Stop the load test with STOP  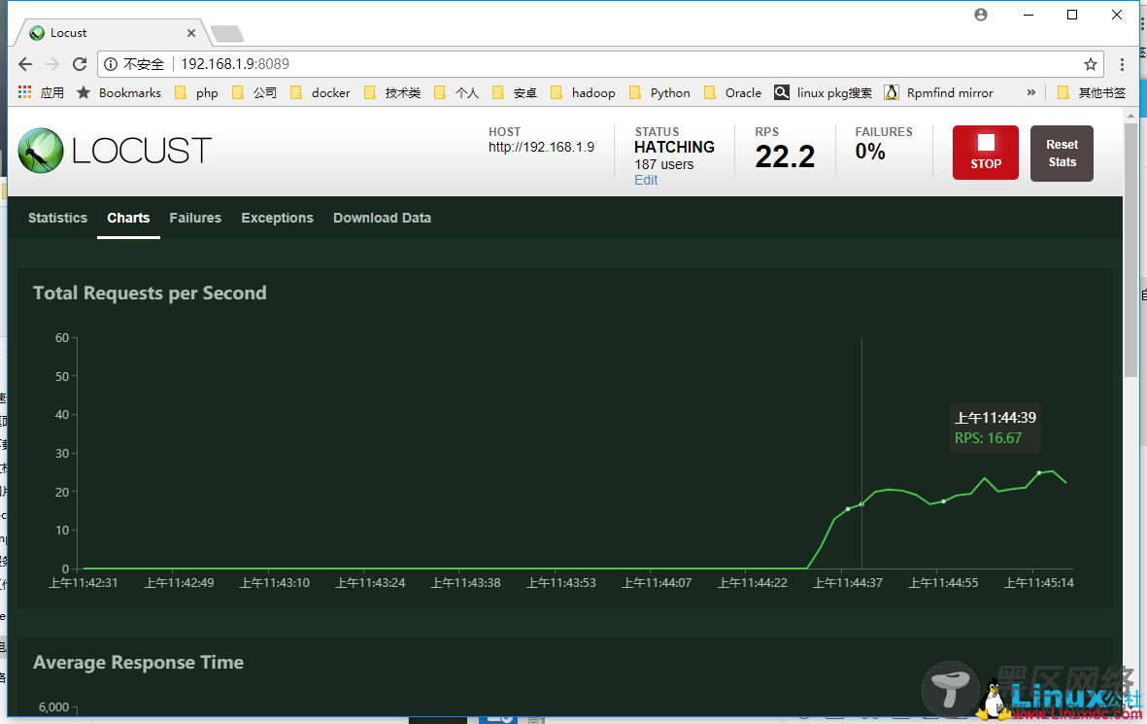point(986,153)
